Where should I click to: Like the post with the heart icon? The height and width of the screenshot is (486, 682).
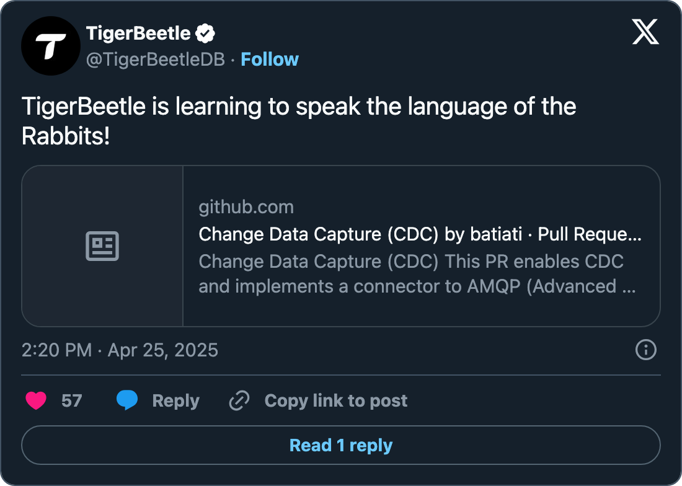click(36, 401)
